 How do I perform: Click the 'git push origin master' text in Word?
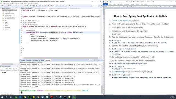(x=122, y=75)
